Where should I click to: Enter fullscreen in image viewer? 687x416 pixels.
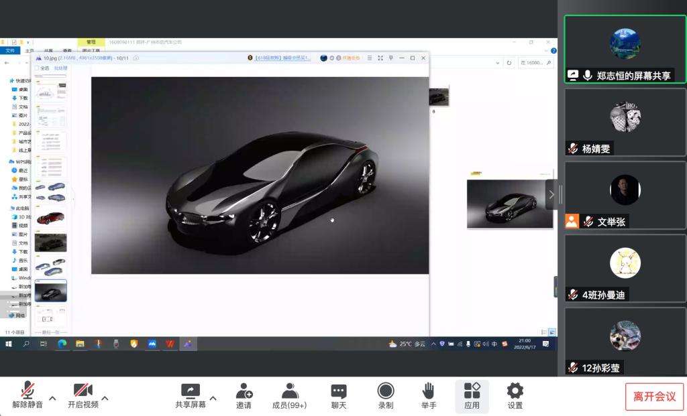click(x=380, y=58)
